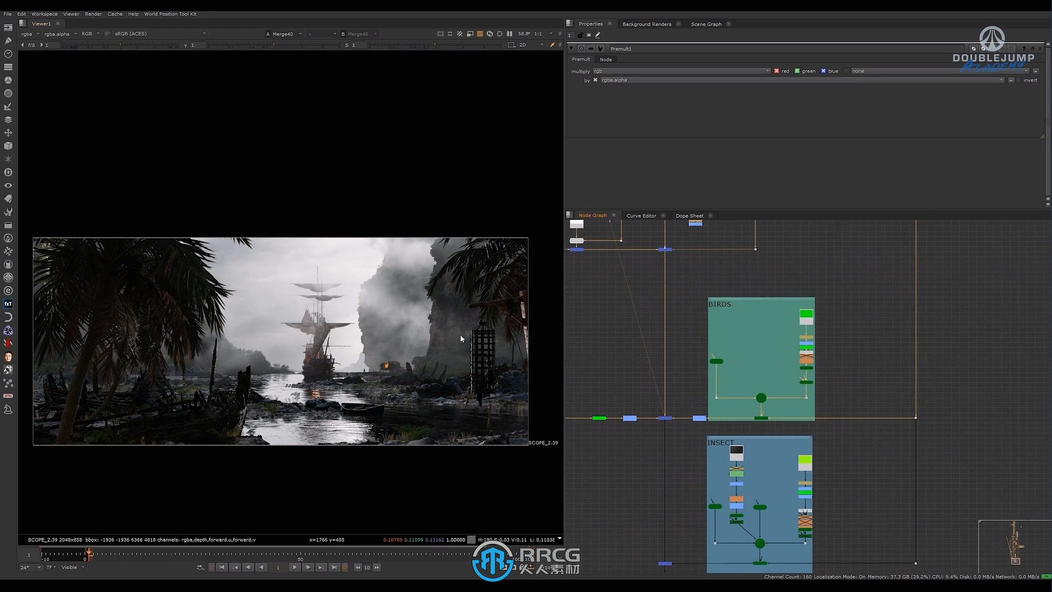Screen dimensions: 1052x592
Task: Open the A input Merge40 dropdown
Action: click(287, 34)
